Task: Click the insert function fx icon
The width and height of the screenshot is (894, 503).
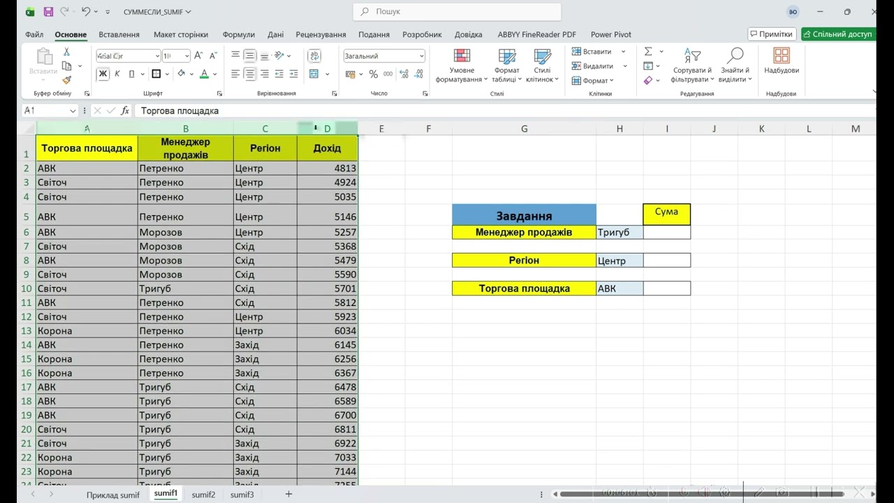Action: (125, 110)
